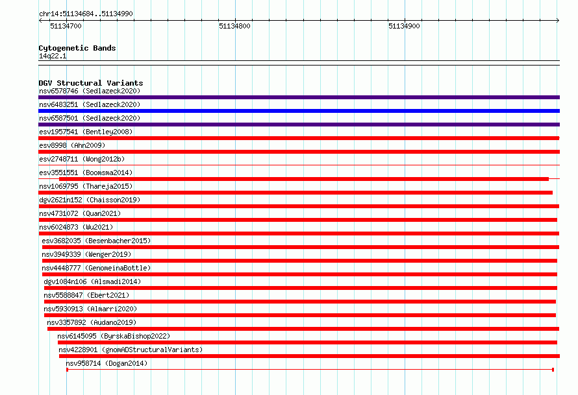The height and width of the screenshot is (395, 578).
Task: Click the red bar under nsv5588847
Action: [x=299, y=302]
